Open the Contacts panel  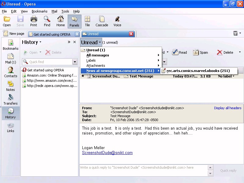pos(10,72)
